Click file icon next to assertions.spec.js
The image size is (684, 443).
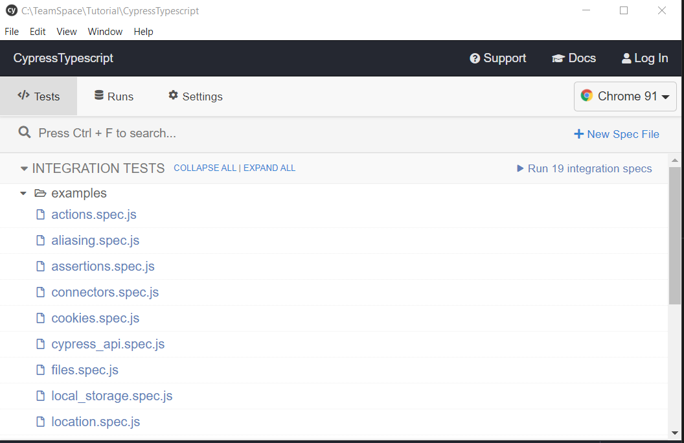(x=41, y=266)
